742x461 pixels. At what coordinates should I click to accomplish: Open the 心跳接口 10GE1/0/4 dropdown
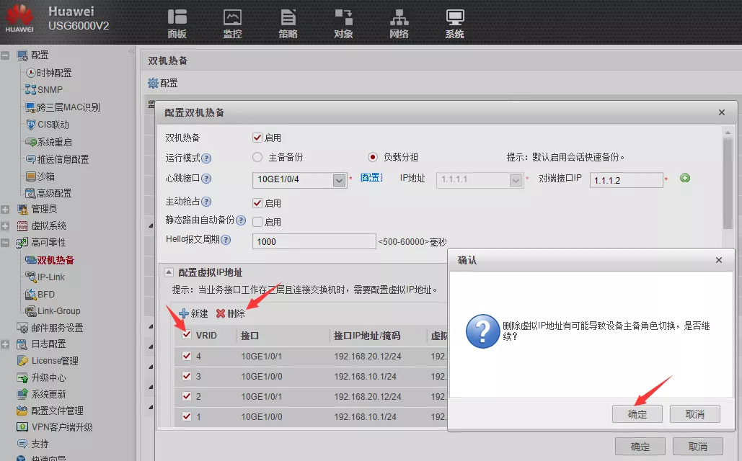pyautogui.click(x=340, y=181)
